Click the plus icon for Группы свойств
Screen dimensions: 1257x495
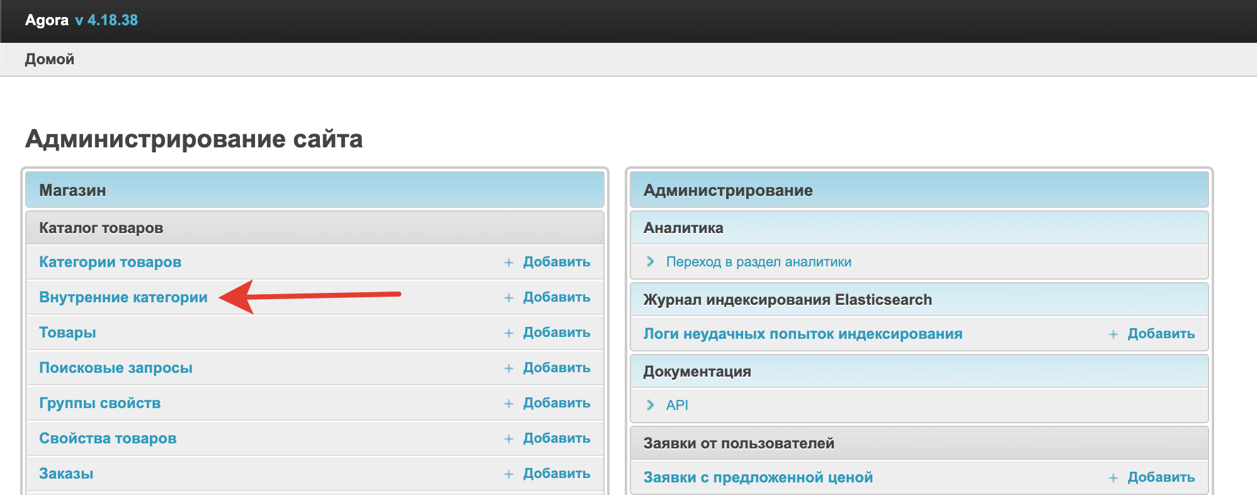509,404
